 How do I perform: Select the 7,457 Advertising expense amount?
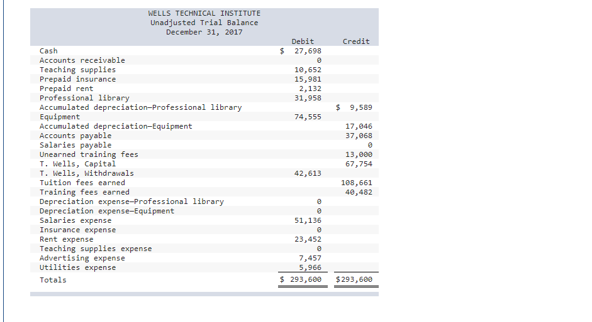coord(310,258)
